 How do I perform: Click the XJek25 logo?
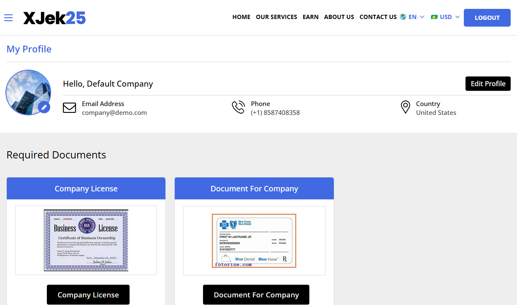(54, 18)
